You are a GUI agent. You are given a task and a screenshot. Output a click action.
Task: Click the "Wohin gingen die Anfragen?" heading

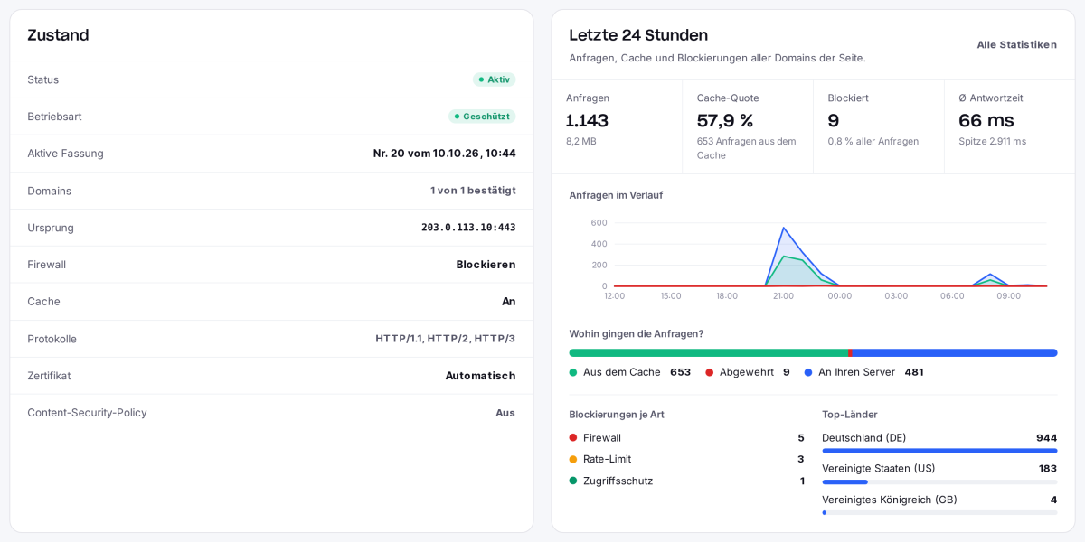point(637,333)
